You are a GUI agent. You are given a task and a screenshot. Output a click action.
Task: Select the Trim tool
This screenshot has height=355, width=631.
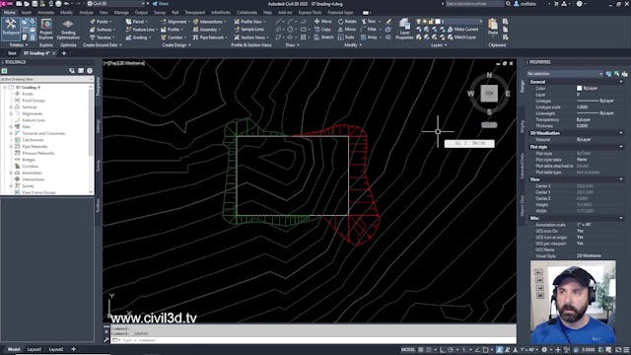(x=369, y=22)
